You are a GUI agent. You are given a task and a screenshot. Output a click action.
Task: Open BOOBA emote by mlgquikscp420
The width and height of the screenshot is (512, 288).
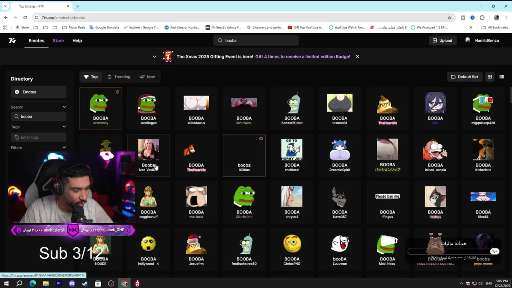coord(483,108)
